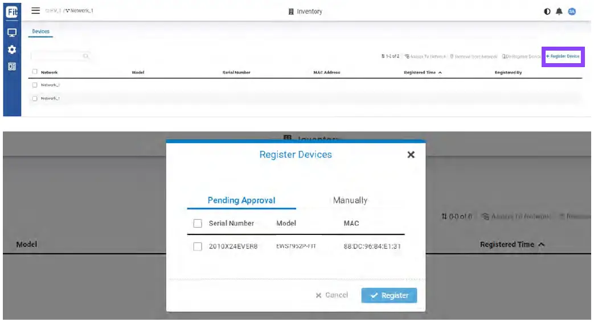Image resolution: width=594 pixels, height=322 pixels.
Task: Open Network_1 in the breadcrumb
Action: click(79, 11)
